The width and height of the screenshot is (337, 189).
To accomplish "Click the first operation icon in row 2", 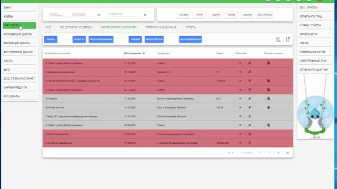I will 240,72.
